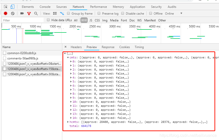Image resolution: width=219 pixels, height=140 pixels.
Task: Tick checkbox beside common-0200cdb9.js
Action: coord(5,53)
